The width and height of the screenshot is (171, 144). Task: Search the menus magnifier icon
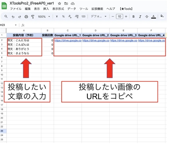6,16
